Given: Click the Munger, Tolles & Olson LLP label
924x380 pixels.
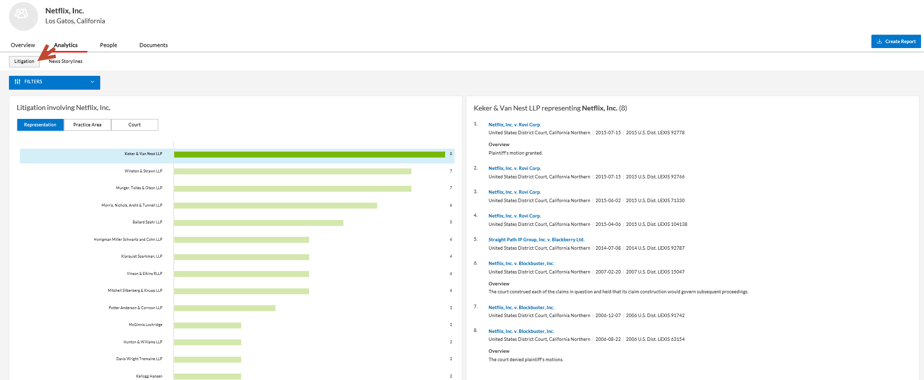Looking at the screenshot, I should [139, 188].
